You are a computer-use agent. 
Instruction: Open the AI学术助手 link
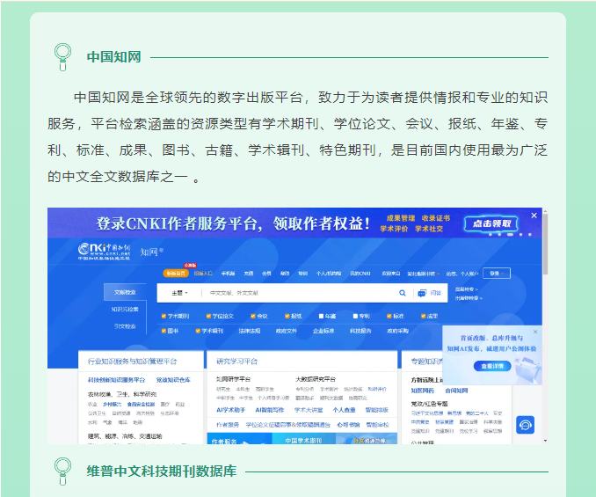click(x=230, y=410)
